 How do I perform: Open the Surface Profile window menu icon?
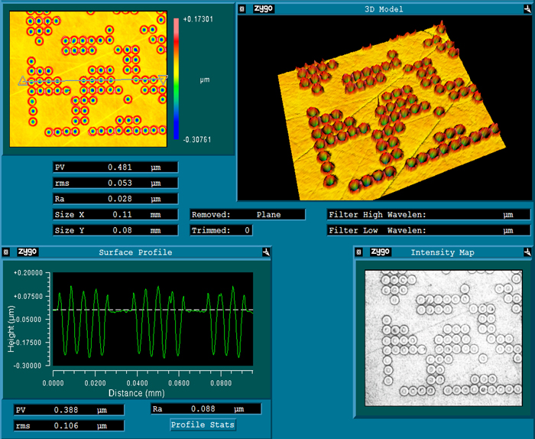coord(7,252)
